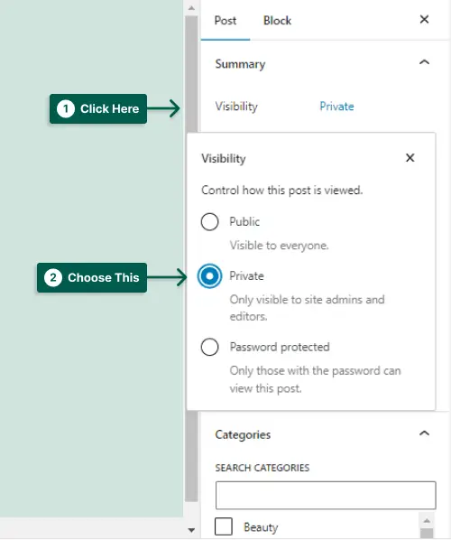Switch to the Post tab
Viewport: 451px width, 540px height.
click(225, 21)
